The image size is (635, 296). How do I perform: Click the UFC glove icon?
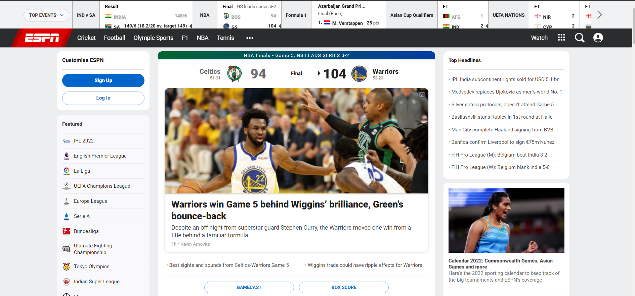pyautogui.click(x=67, y=249)
